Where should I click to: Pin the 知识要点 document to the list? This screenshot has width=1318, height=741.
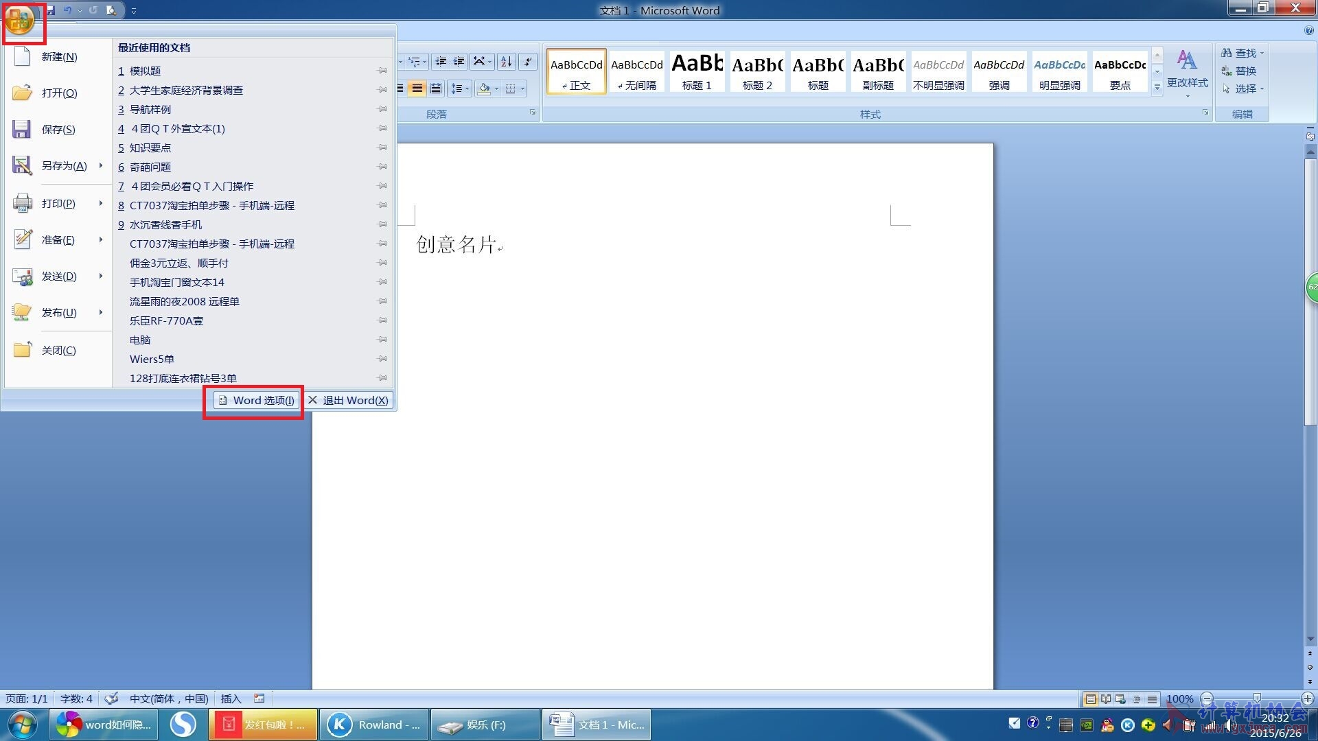coord(382,148)
